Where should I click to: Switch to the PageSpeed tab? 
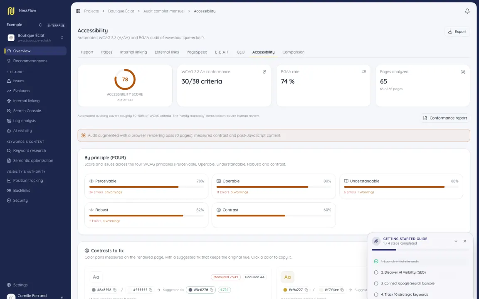(197, 52)
